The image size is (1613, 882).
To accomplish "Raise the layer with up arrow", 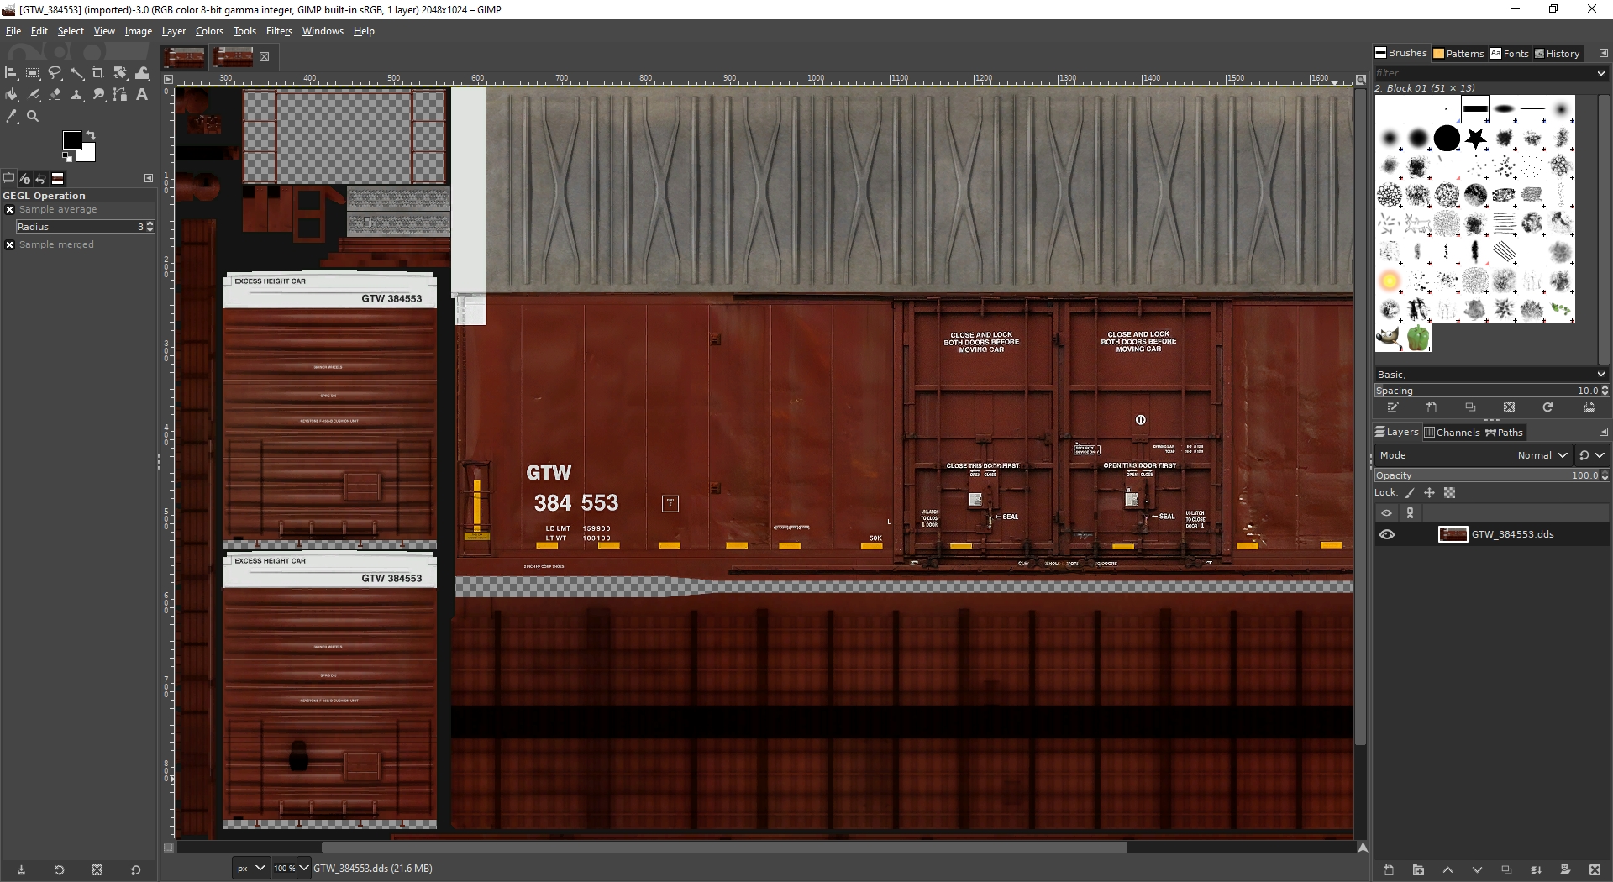I will tap(1447, 870).
